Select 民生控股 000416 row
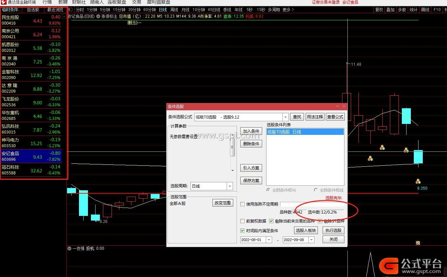Viewport: 447px width, 277px height. click(x=31, y=20)
